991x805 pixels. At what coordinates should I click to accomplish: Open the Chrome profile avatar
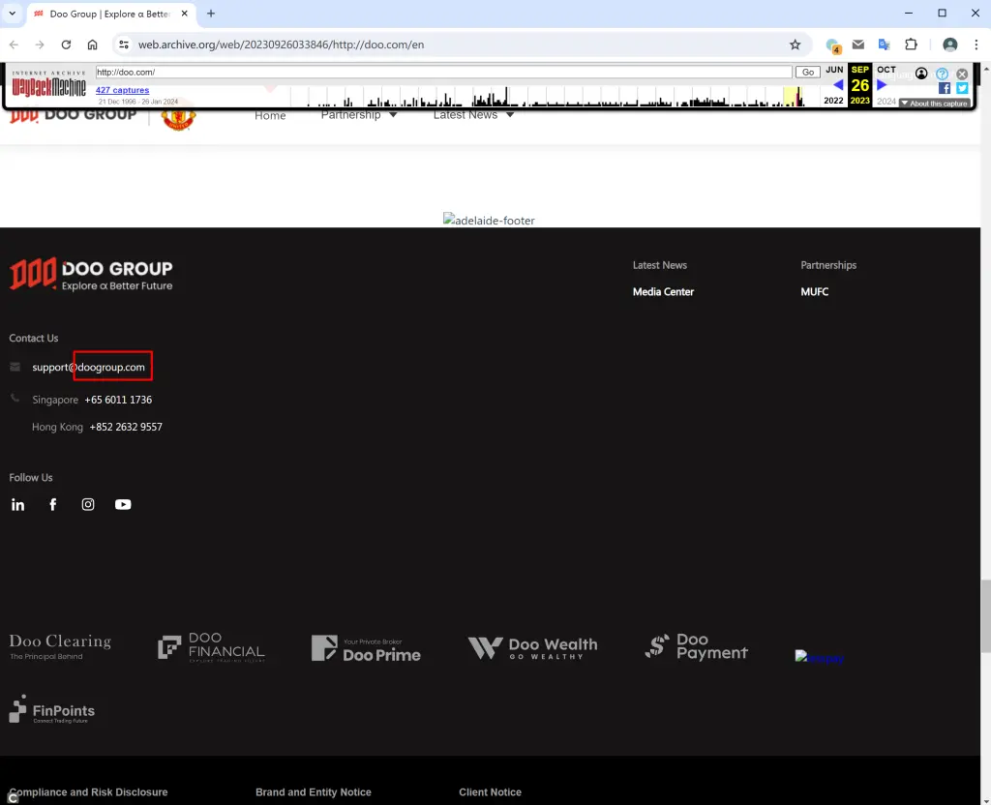[950, 45]
